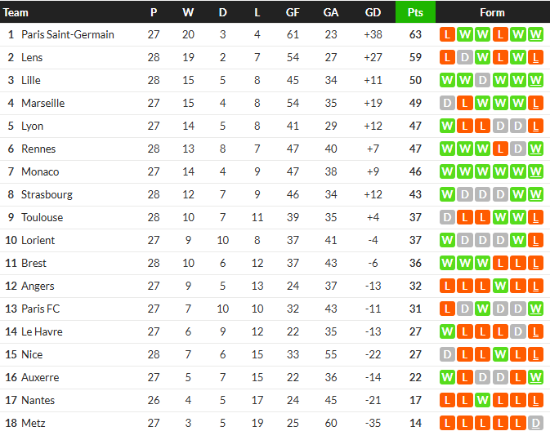This screenshot has width=550, height=440.
Task: Click Marseille's first draw form badge
Action: [x=447, y=104]
